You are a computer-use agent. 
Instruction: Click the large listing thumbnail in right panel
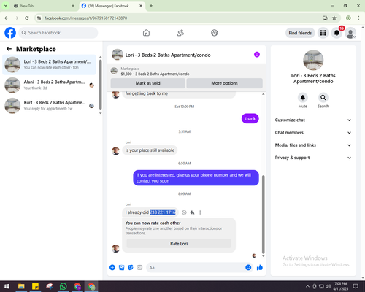[x=313, y=60]
